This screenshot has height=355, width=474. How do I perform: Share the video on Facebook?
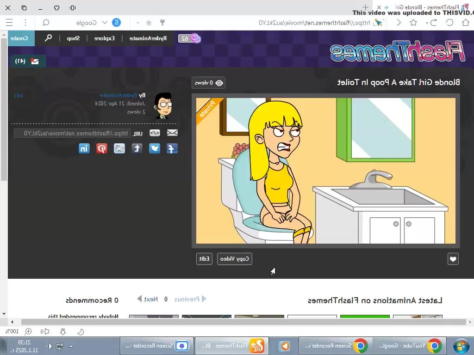[172, 148]
